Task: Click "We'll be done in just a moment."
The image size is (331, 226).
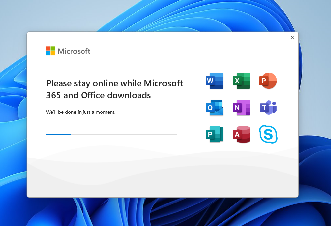Action: pos(81,112)
